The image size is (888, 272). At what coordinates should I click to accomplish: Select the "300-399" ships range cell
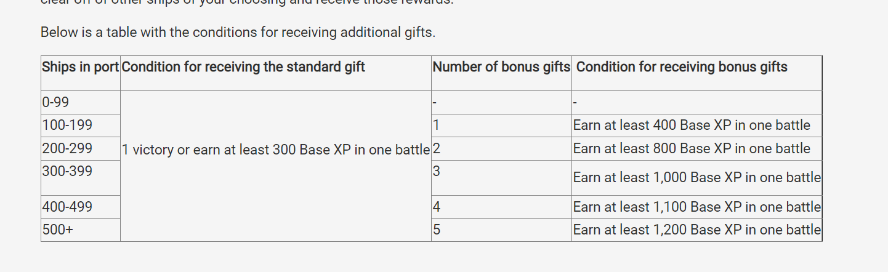click(67, 172)
